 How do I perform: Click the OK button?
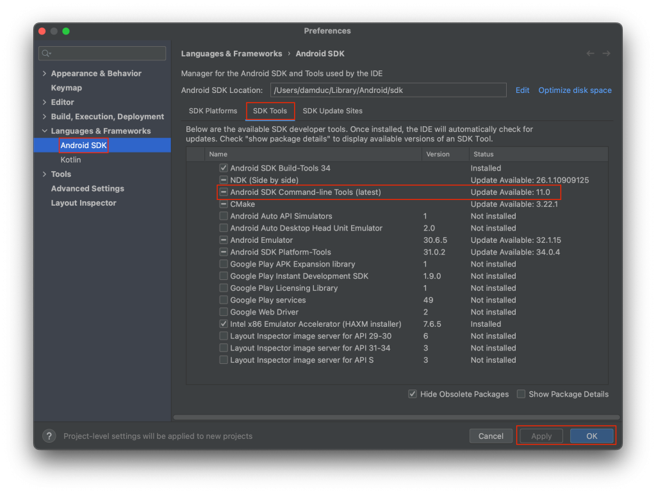[x=591, y=436]
